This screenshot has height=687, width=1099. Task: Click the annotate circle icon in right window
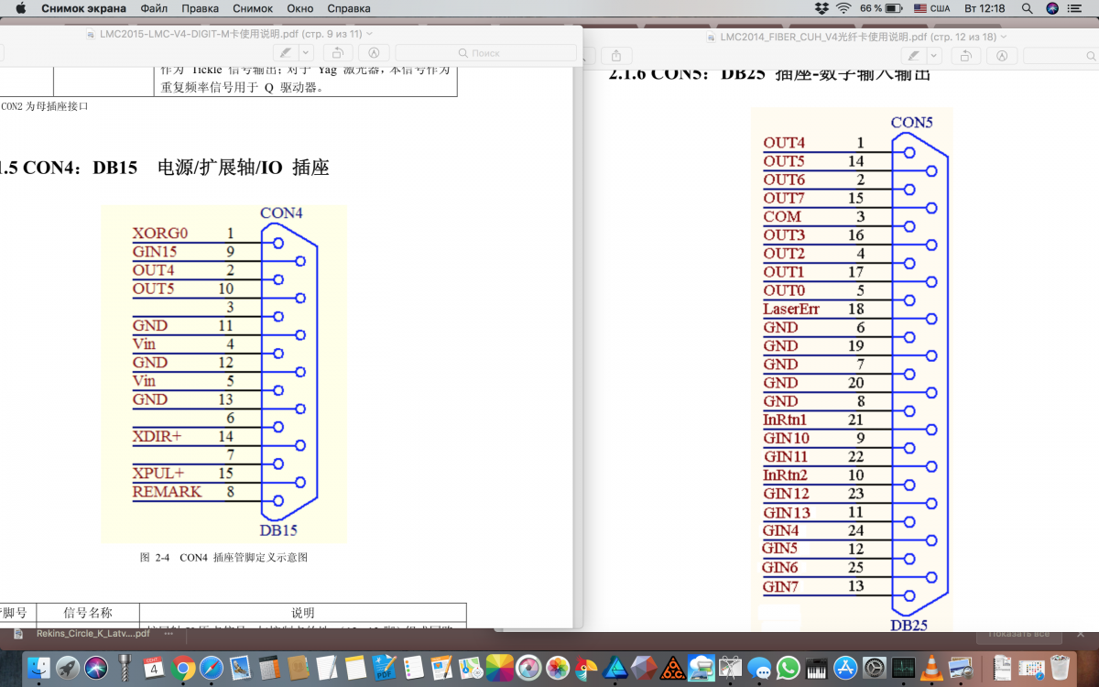point(1002,56)
